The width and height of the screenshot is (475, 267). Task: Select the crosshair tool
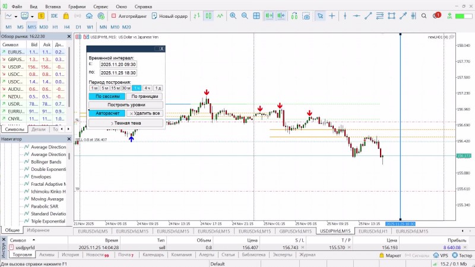[332, 16]
